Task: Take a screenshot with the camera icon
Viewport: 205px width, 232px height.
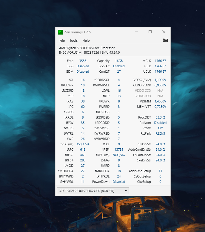Action: point(165,40)
